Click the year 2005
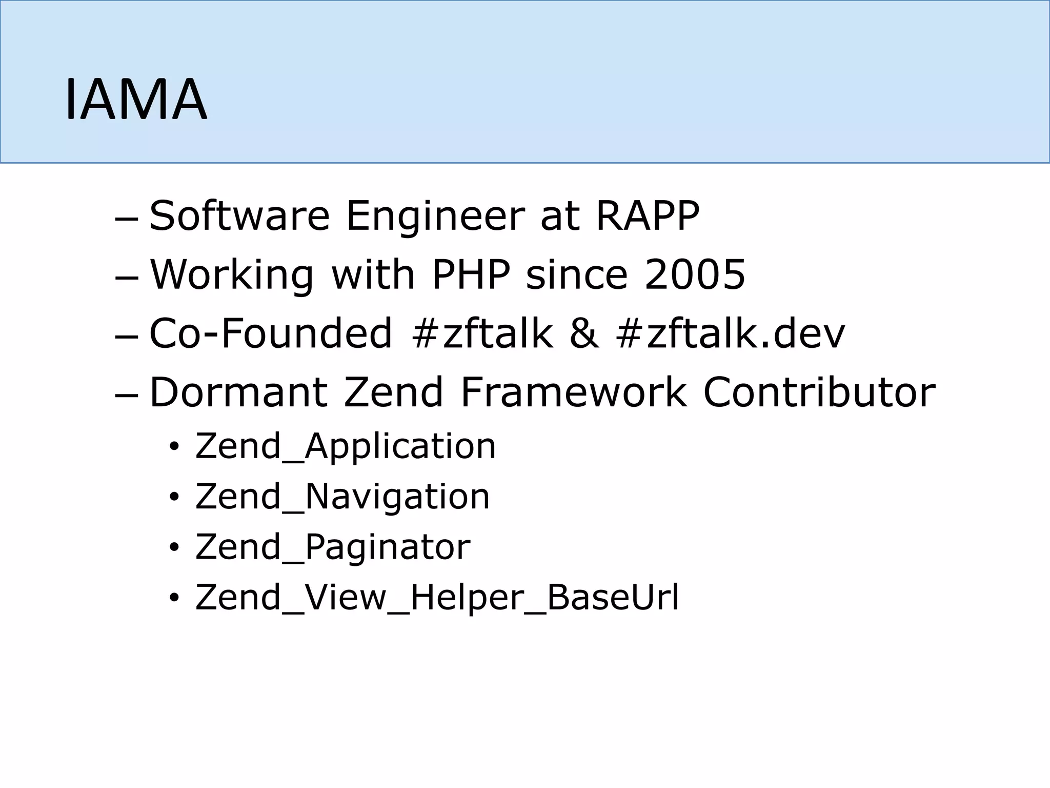This screenshot has width=1050, height=788. (x=695, y=274)
